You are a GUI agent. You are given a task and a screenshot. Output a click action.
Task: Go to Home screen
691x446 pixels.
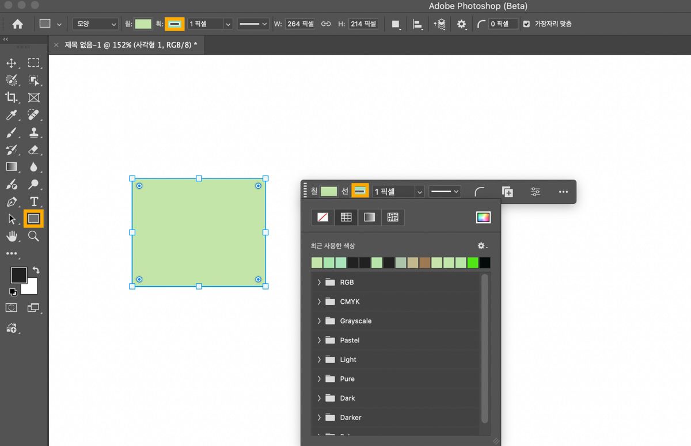tap(18, 24)
